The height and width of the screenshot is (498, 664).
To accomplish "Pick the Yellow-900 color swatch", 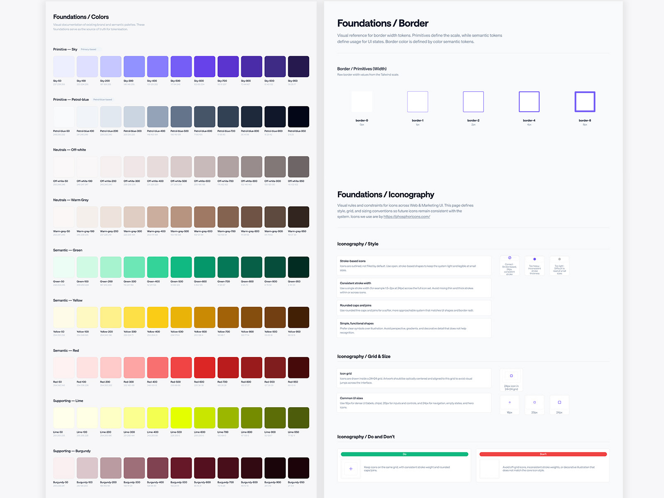I will point(275,317).
